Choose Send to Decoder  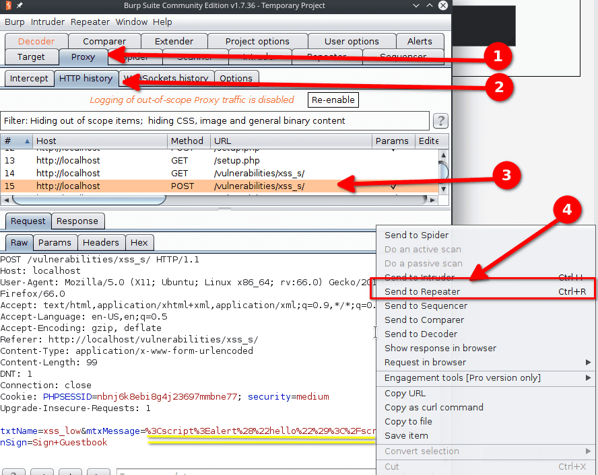tap(486, 334)
